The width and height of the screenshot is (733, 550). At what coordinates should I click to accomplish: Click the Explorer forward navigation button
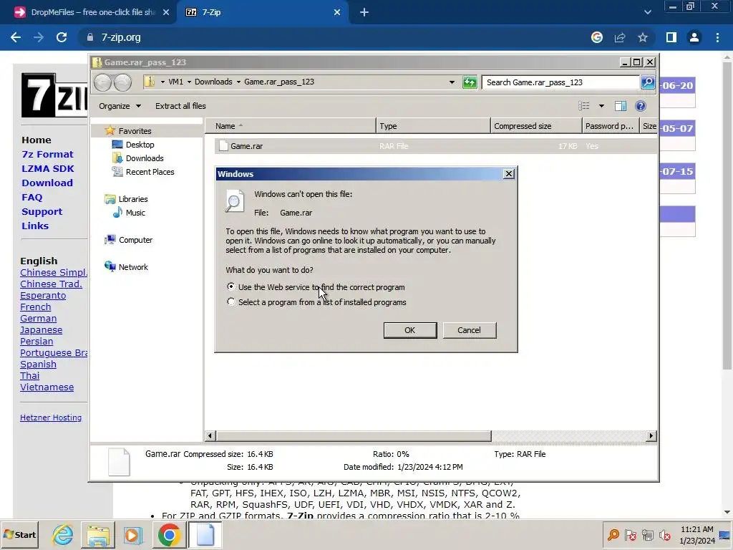[122, 83]
